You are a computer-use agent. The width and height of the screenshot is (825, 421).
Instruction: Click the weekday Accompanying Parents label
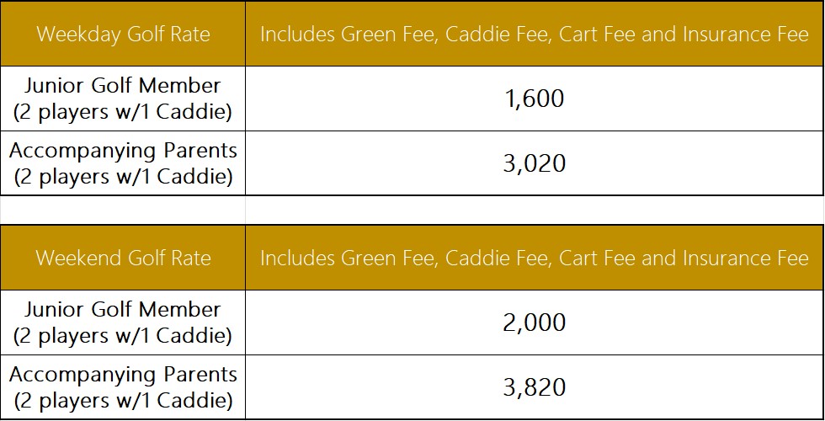pyautogui.click(x=123, y=151)
